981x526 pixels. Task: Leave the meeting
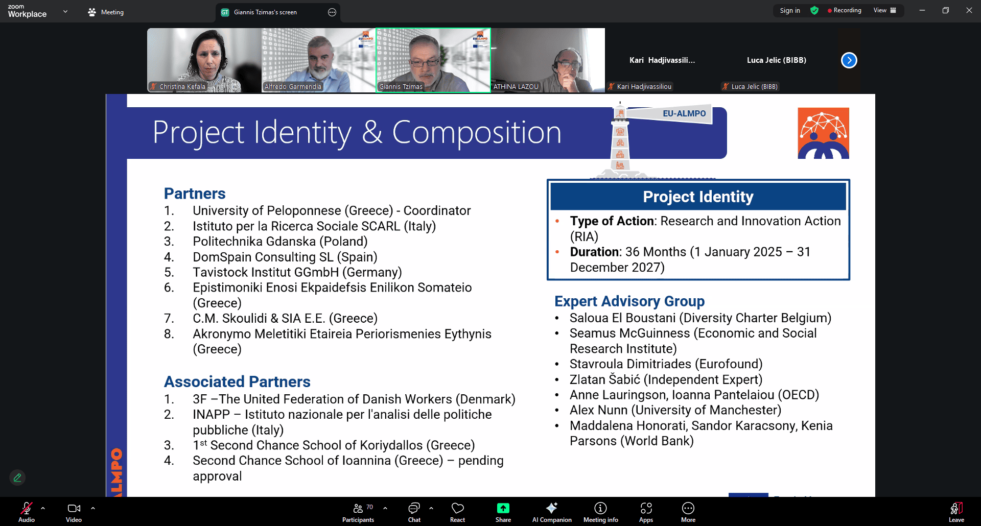coord(956,512)
